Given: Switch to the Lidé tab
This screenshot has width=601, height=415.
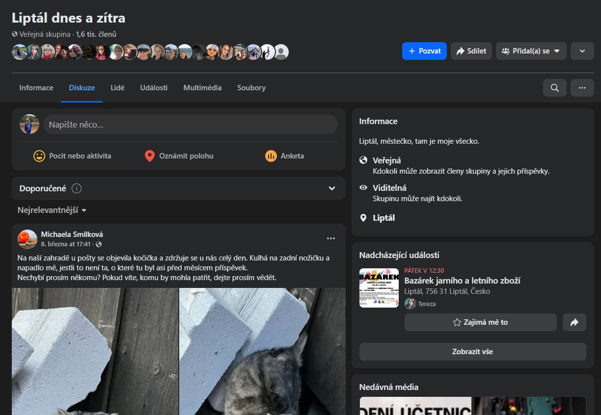Looking at the screenshot, I should click(117, 88).
